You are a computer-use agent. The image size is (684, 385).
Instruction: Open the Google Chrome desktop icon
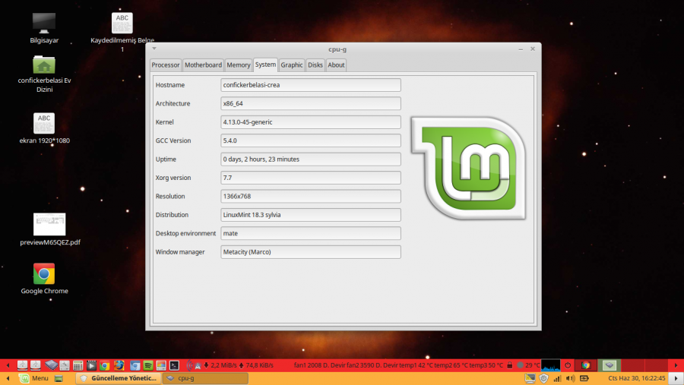click(x=44, y=274)
